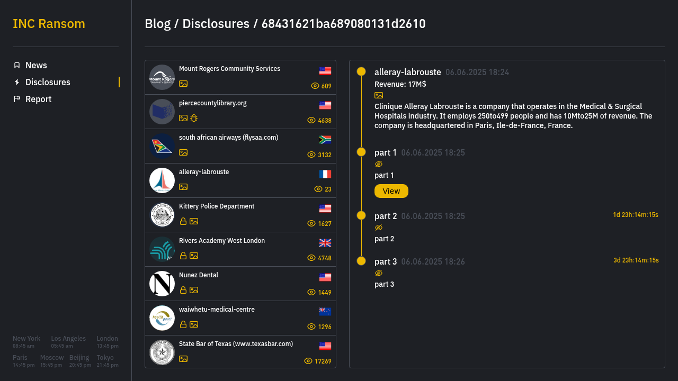This screenshot has height=381, width=678.
Task: Click the part 3 timeline heading
Action: [x=386, y=261]
